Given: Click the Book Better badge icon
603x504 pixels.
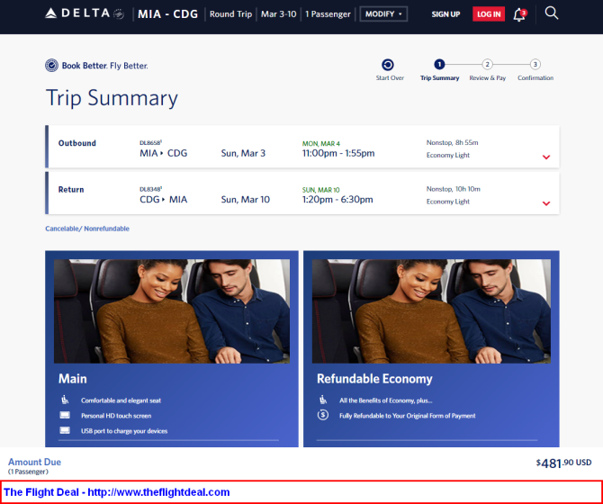Looking at the screenshot, I should click(x=51, y=66).
